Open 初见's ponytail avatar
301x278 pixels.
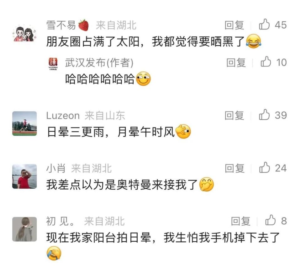(24, 229)
